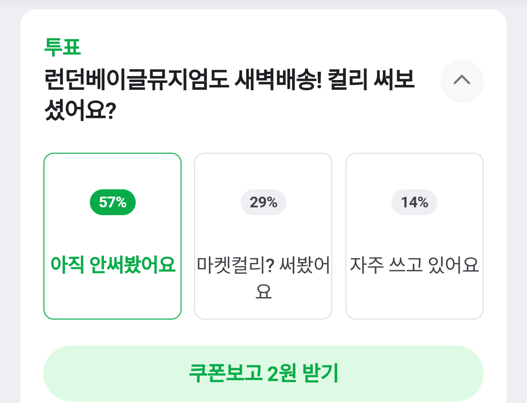Screen dimensions: 527x403
Task: Click the 쿠폰보고 text on the green button
Action: point(224,374)
